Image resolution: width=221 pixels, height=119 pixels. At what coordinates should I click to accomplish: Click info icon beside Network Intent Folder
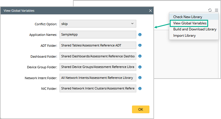[140, 78]
